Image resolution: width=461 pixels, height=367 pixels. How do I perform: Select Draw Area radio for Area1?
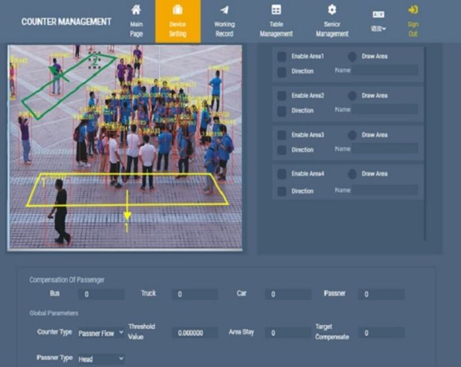(352, 57)
